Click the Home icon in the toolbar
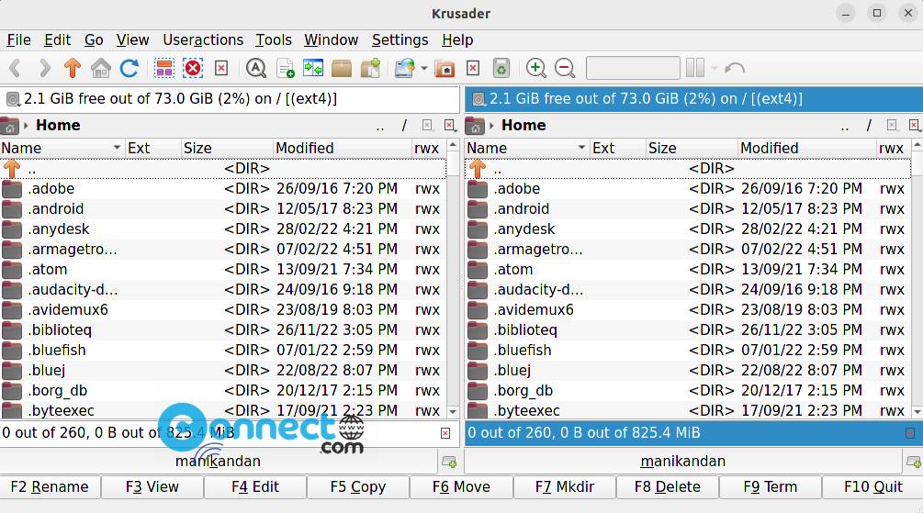 click(101, 68)
